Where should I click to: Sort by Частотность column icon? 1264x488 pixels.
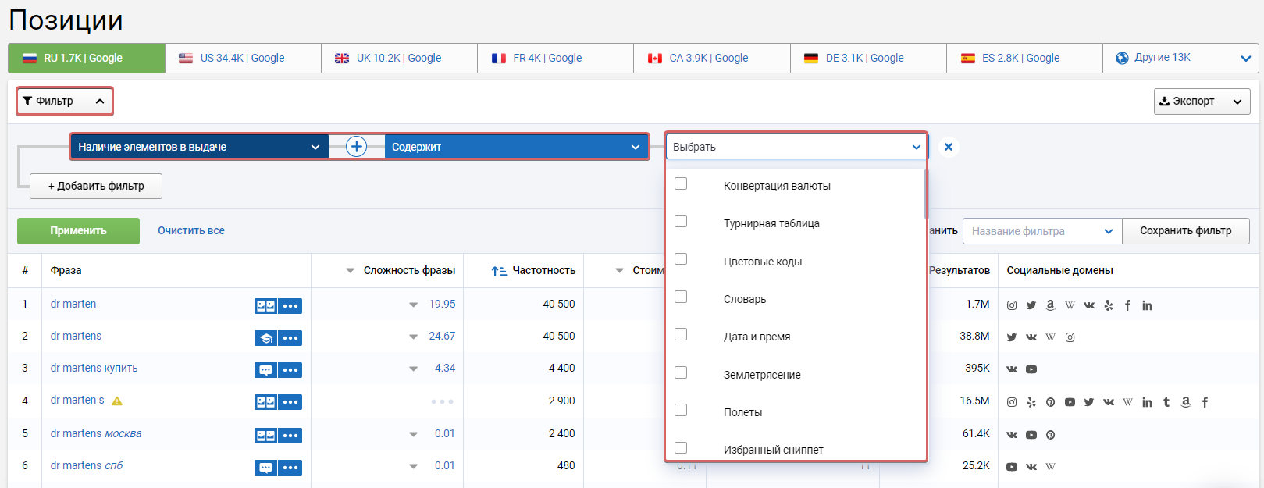click(500, 271)
